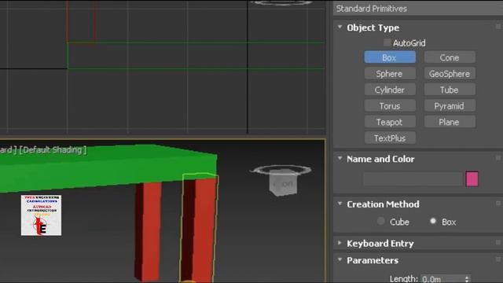Click the Length value field
The height and width of the screenshot is (283, 503).
[442, 279]
